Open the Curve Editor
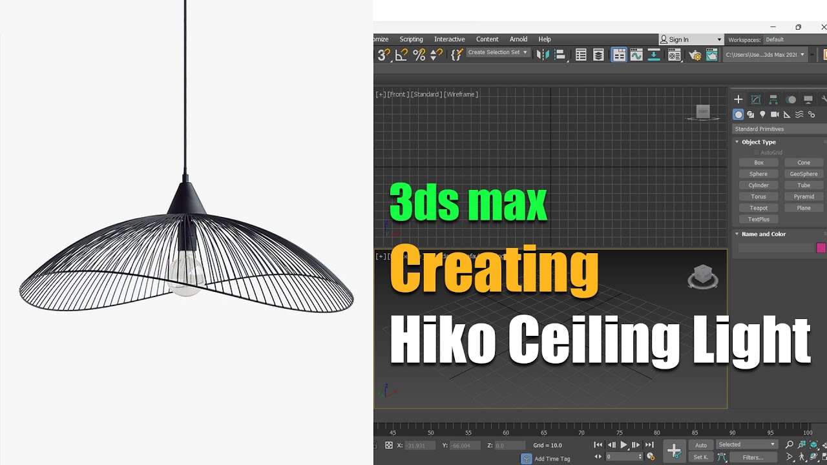 pos(636,55)
